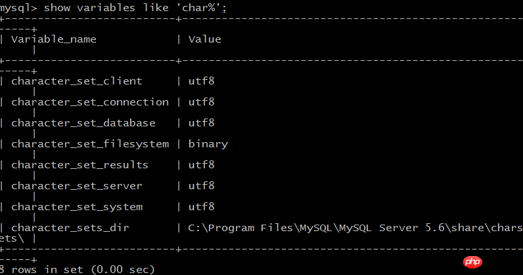Select the Variable_name column header
This screenshot has width=523, height=275.
pos(54,39)
